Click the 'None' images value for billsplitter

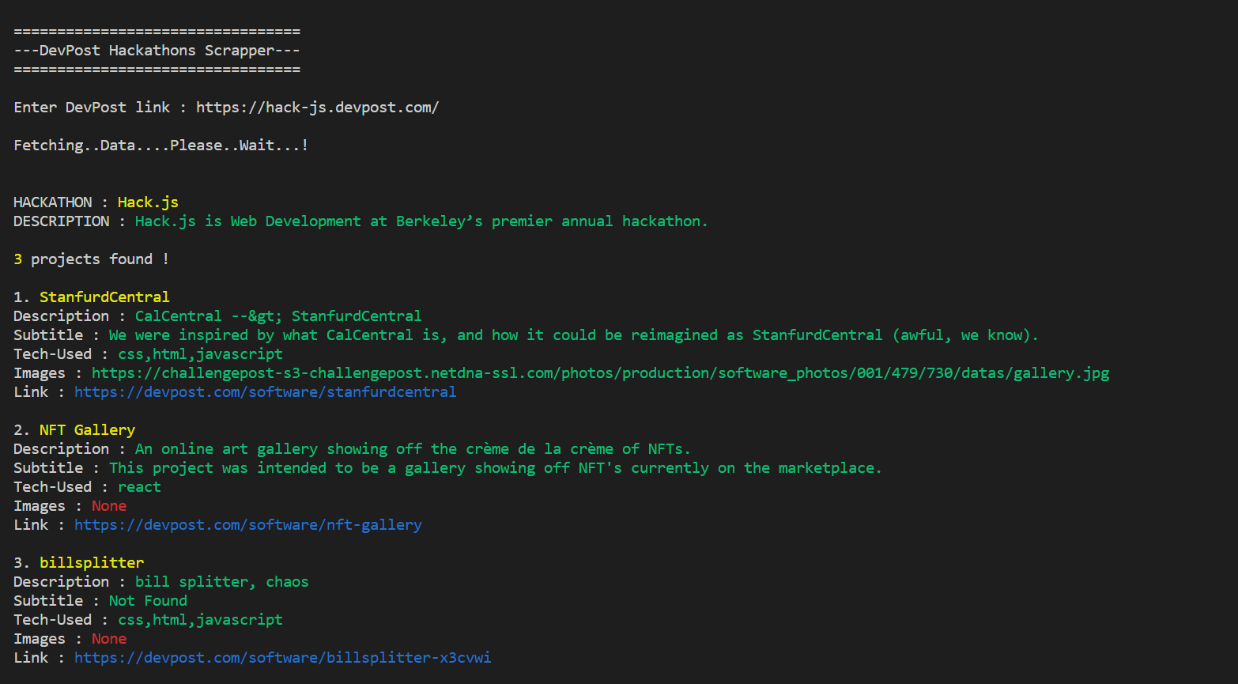click(x=109, y=638)
